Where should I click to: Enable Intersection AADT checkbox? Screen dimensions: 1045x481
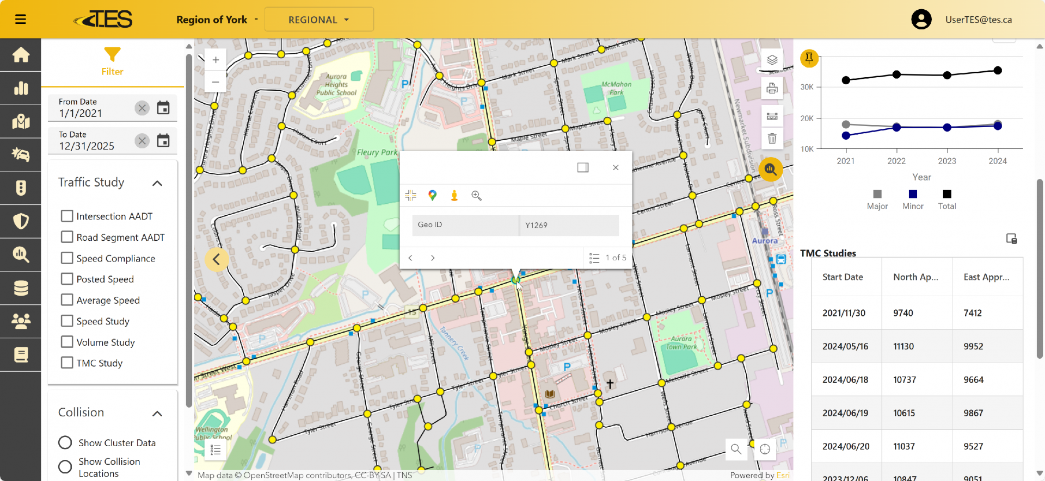[67, 216]
